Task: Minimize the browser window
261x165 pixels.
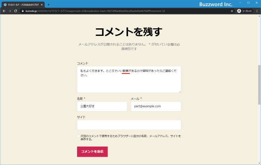Action: point(240,3)
